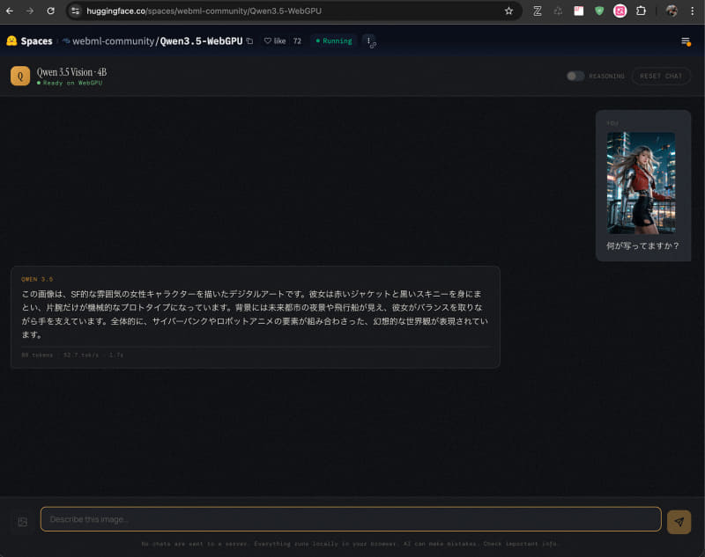Open the webml-community organization link
Screen dimensions: 705x557
click(x=114, y=40)
